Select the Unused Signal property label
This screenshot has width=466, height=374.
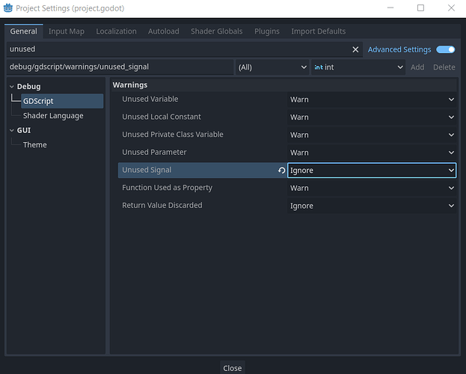coord(147,170)
